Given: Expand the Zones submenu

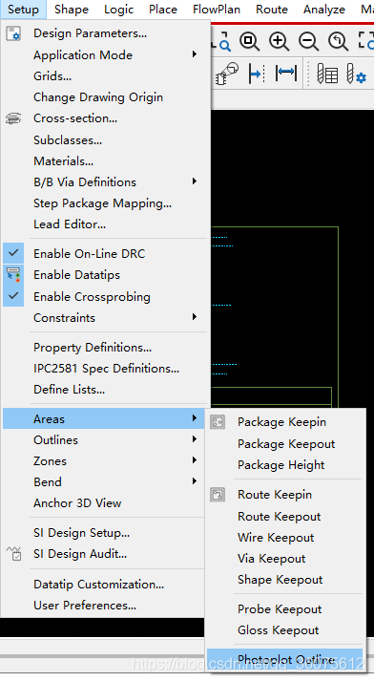Looking at the screenshot, I should coord(104,461).
